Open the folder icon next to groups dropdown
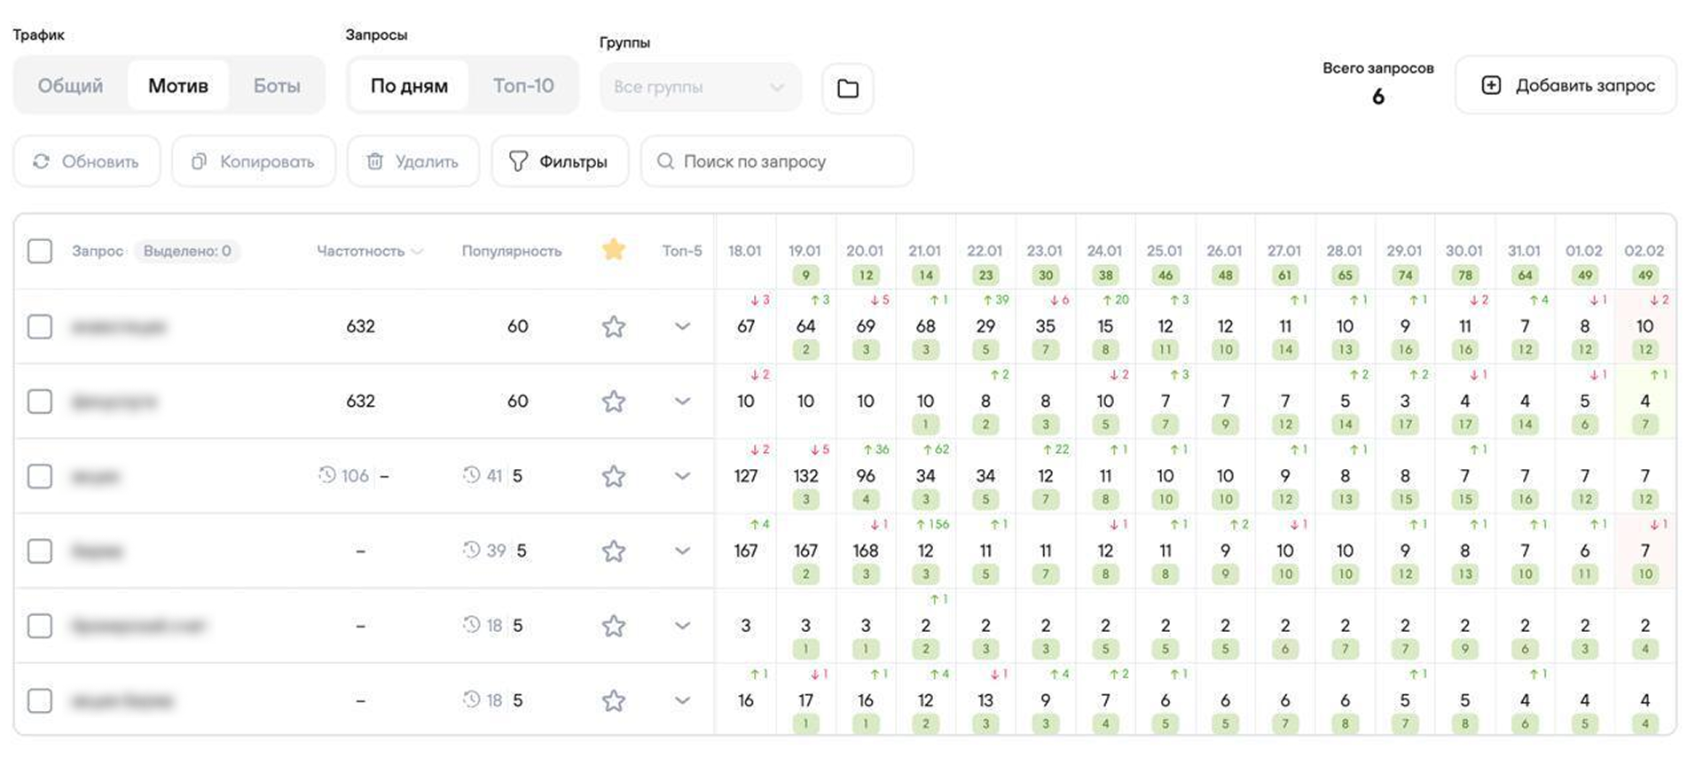Viewport: 1703px width, 773px height. tap(848, 88)
